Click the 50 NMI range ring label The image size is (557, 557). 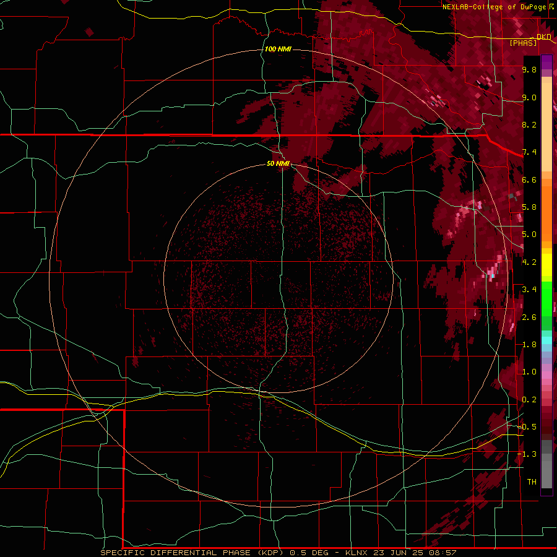(278, 163)
